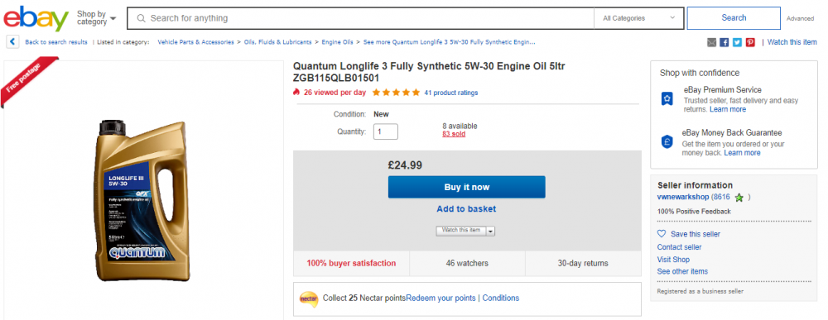Viewport: 828px width, 320px height.
Task: Click heart icon to save this seller
Action: click(662, 233)
